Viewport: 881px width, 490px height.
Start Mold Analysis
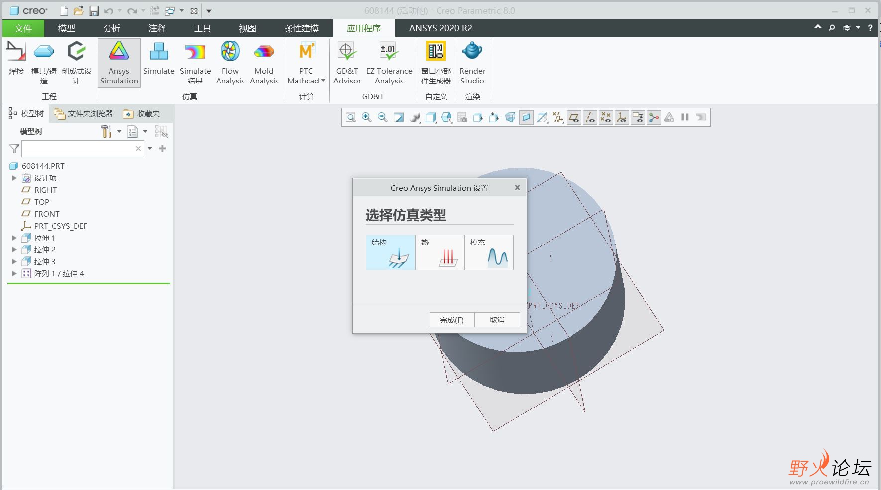click(x=264, y=63)
